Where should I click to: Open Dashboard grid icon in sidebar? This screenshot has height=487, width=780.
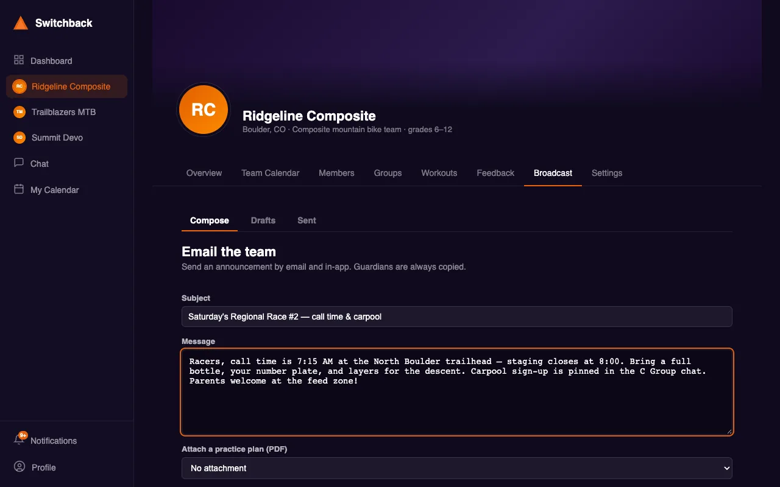[19, 60]
